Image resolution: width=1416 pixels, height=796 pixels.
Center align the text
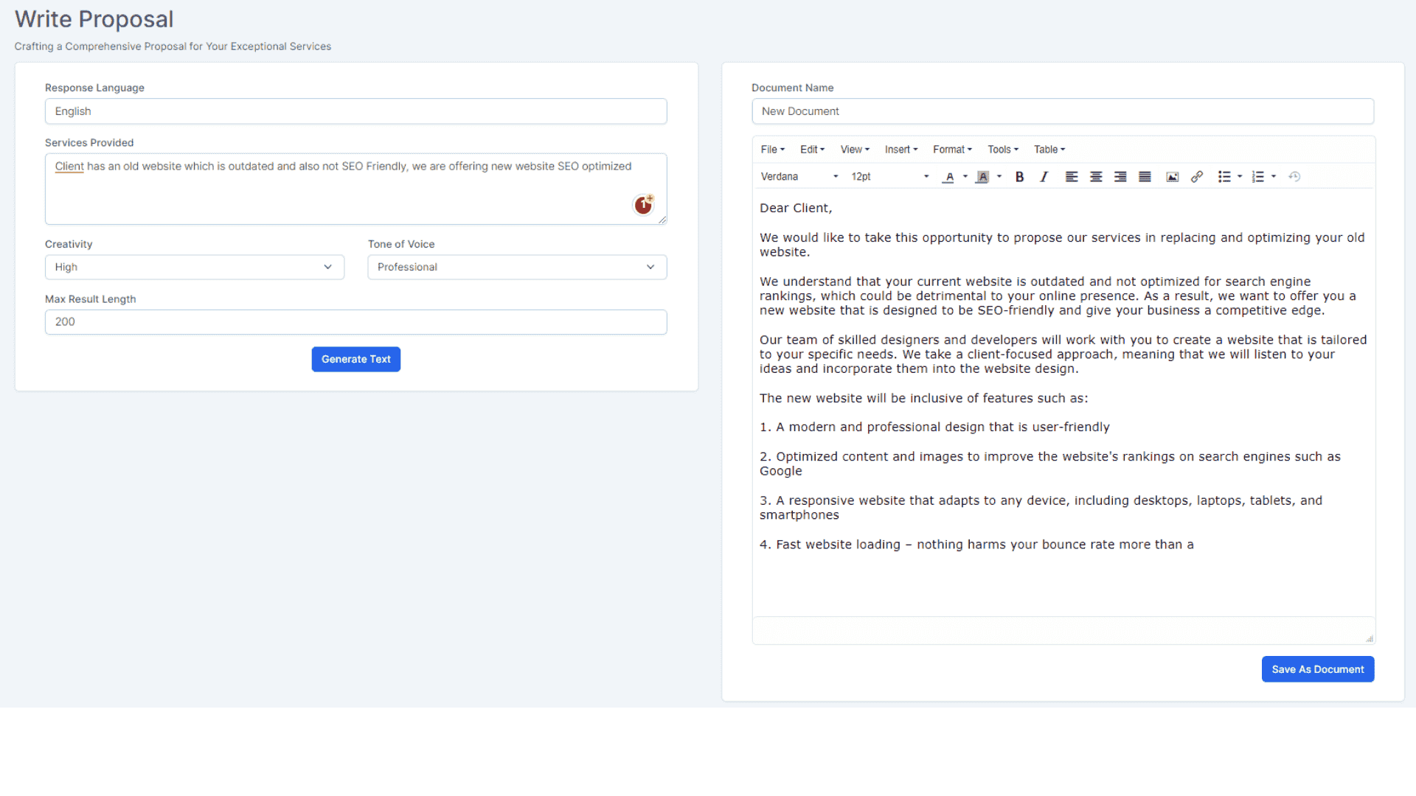1096,177
